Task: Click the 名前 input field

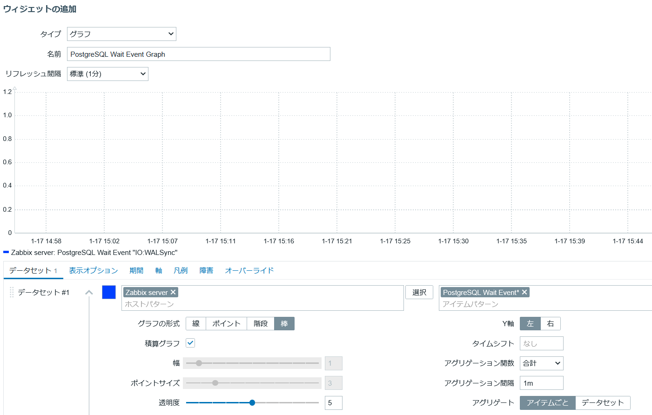Action: tap(198, 54)
